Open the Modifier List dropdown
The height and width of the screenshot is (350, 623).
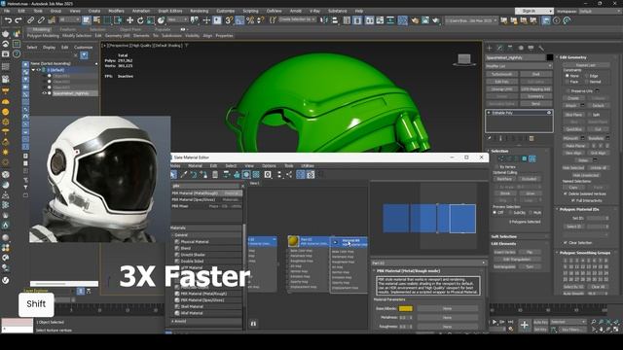tap(519, 66)
